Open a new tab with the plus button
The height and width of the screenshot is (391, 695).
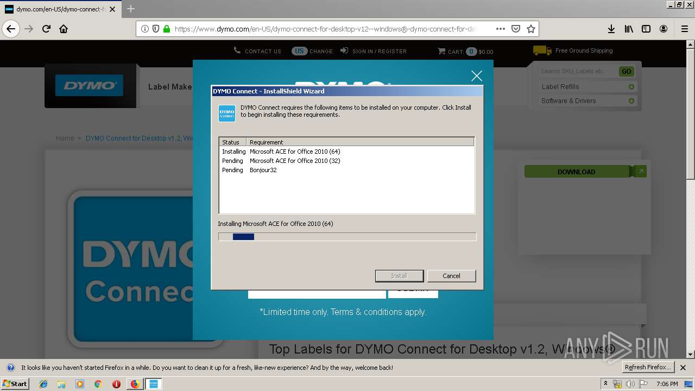point(131,9)
